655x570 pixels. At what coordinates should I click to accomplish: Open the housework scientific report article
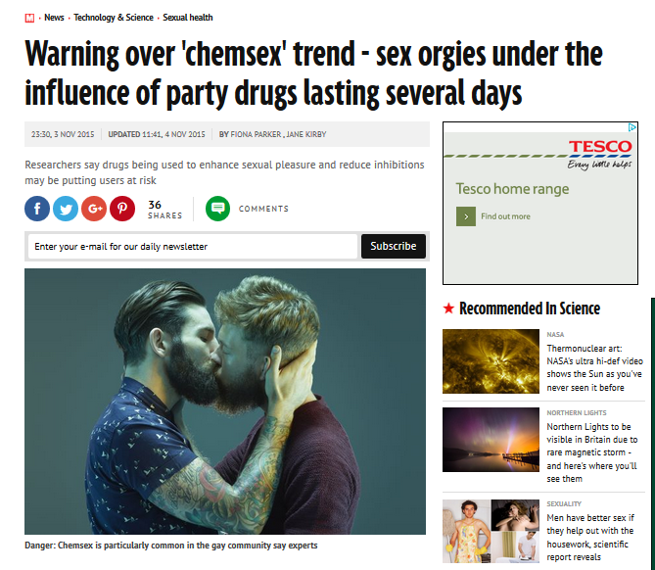(x=590, y=538)
